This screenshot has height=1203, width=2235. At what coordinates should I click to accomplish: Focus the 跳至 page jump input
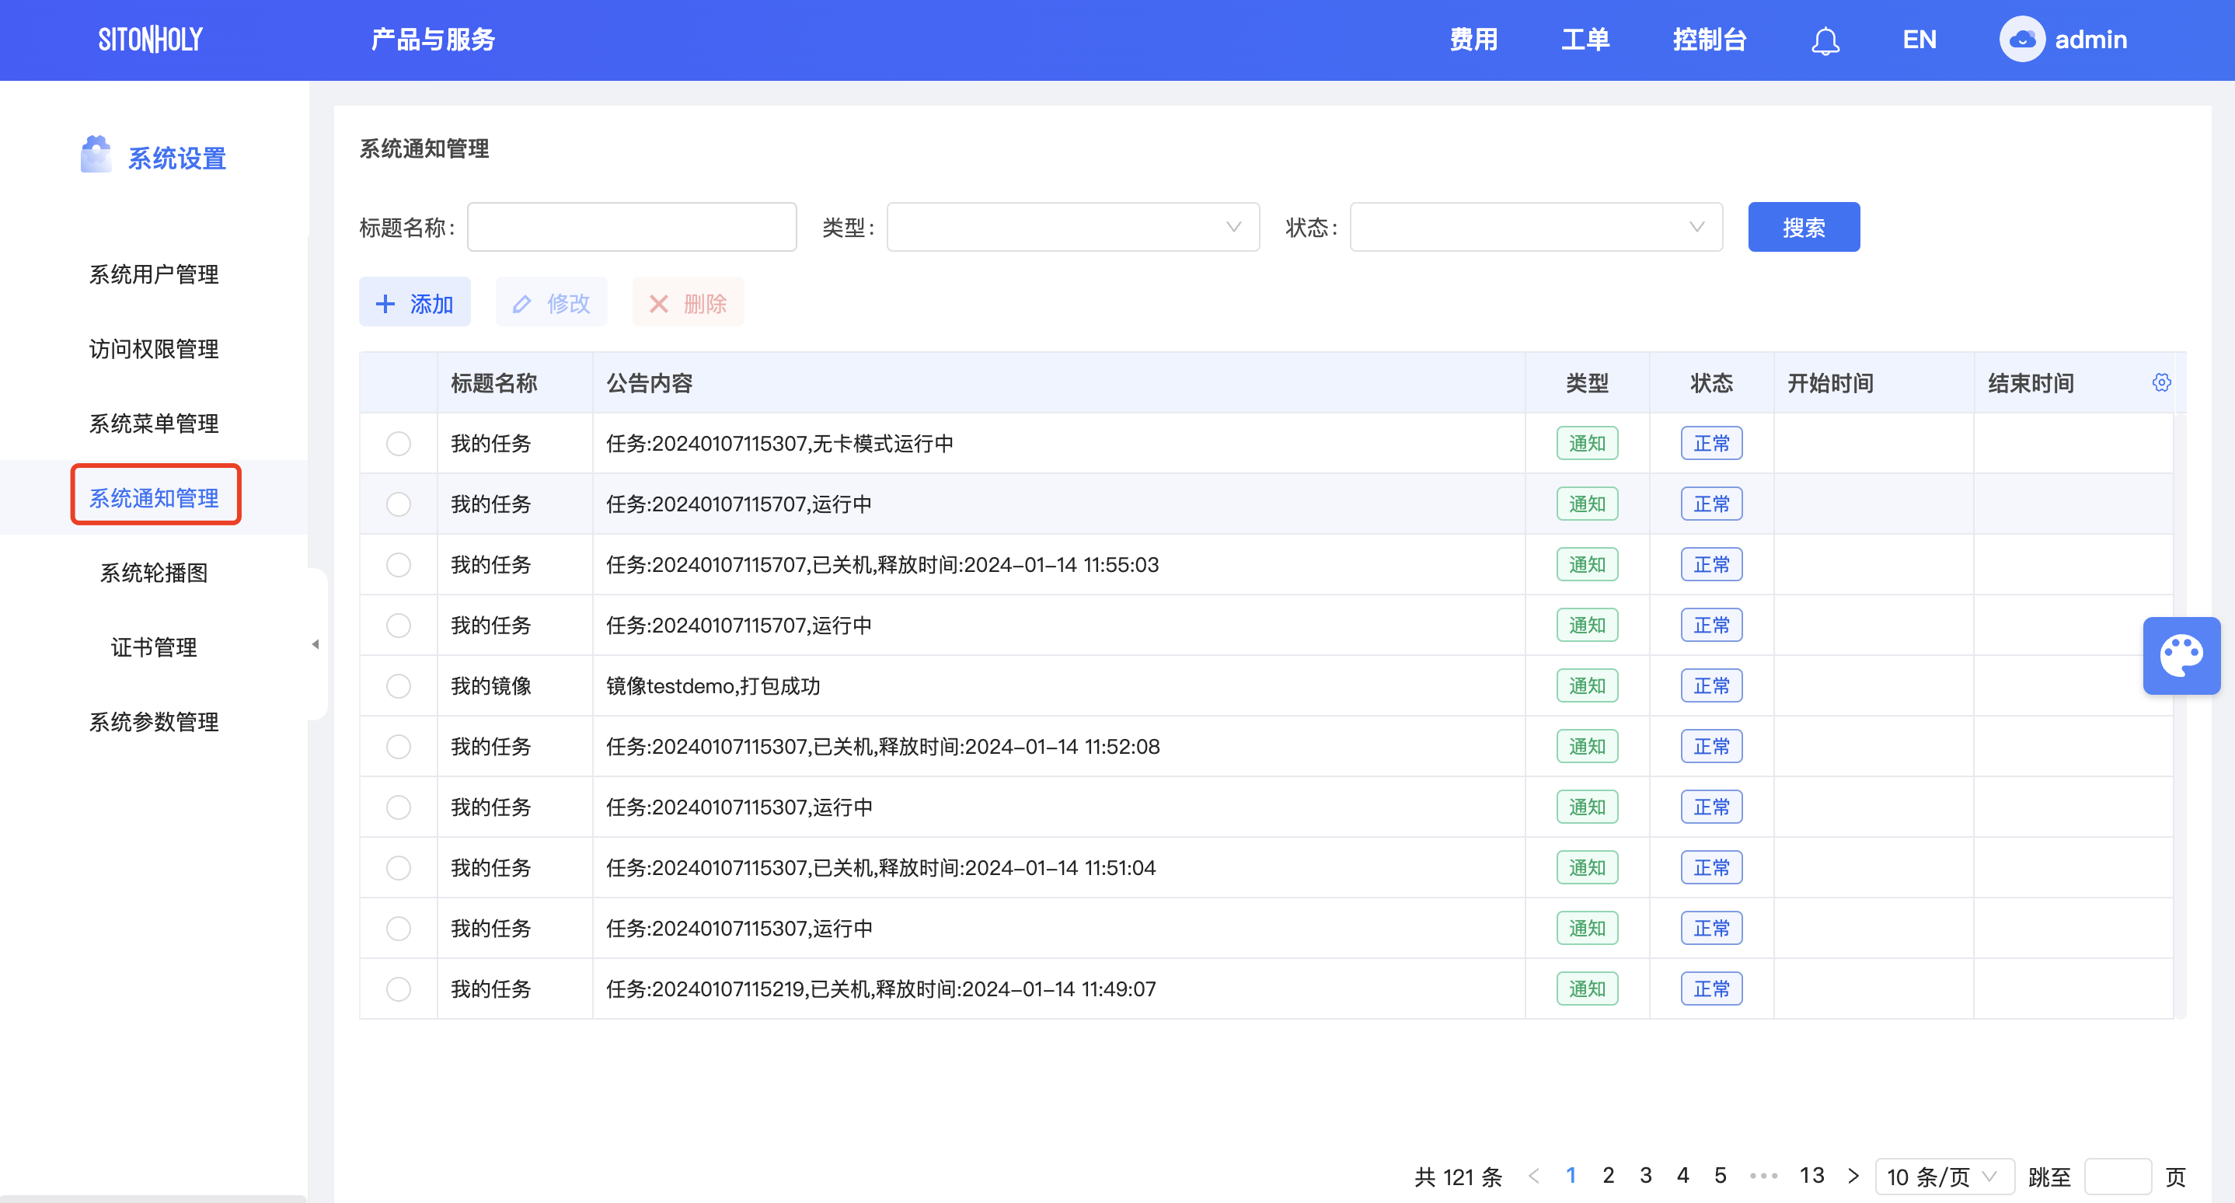click(2118, 1177)
